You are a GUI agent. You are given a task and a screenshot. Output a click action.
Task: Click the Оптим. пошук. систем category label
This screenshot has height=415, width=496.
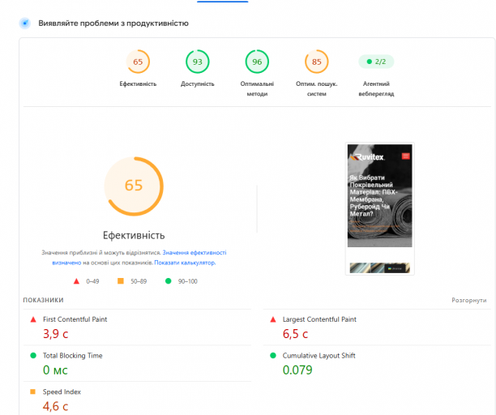pos(317,88)
